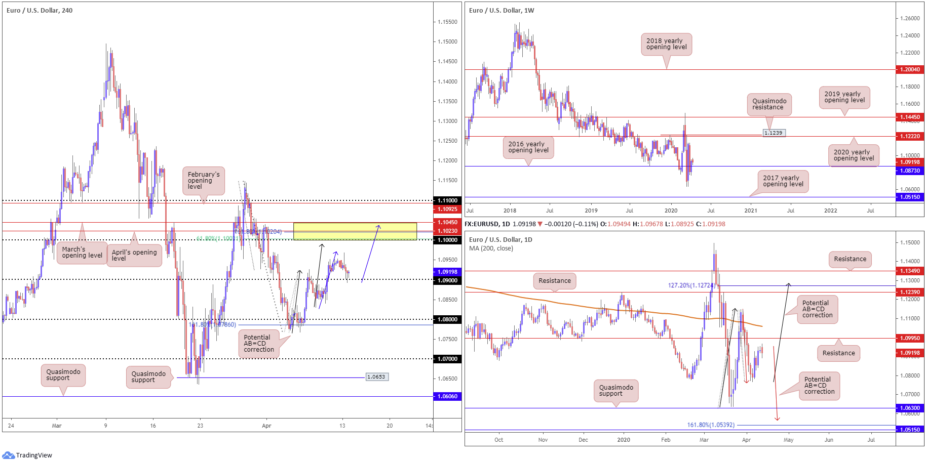Select the 'Euro / U.S. Dollar, 240' chart title
This screenshot has height=461, width=925.
tap(40, 10)
